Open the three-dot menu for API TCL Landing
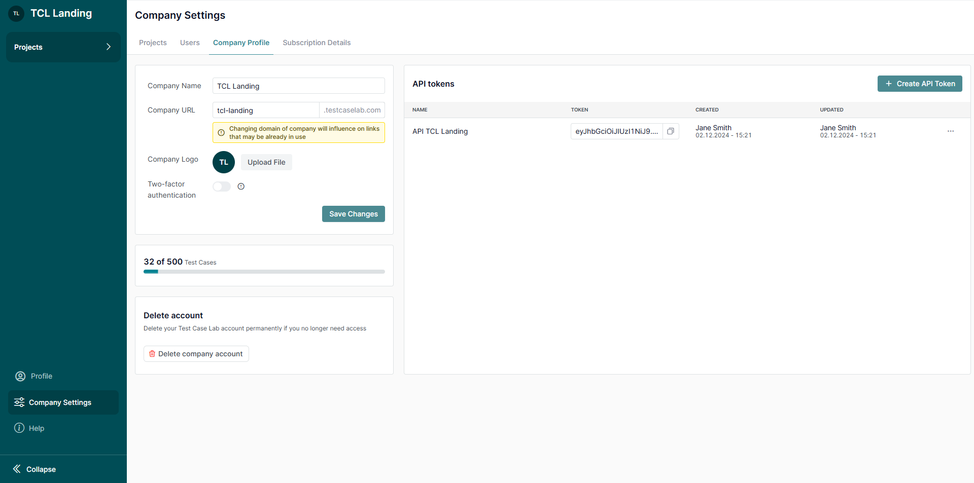The image size is (974, 483). (x=951, y=131)
